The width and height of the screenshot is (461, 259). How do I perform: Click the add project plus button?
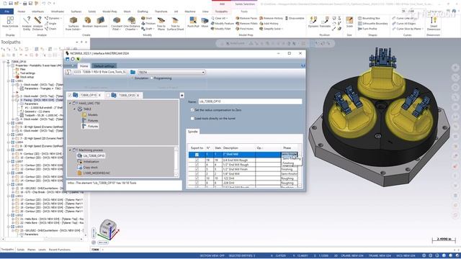[182, 96]
